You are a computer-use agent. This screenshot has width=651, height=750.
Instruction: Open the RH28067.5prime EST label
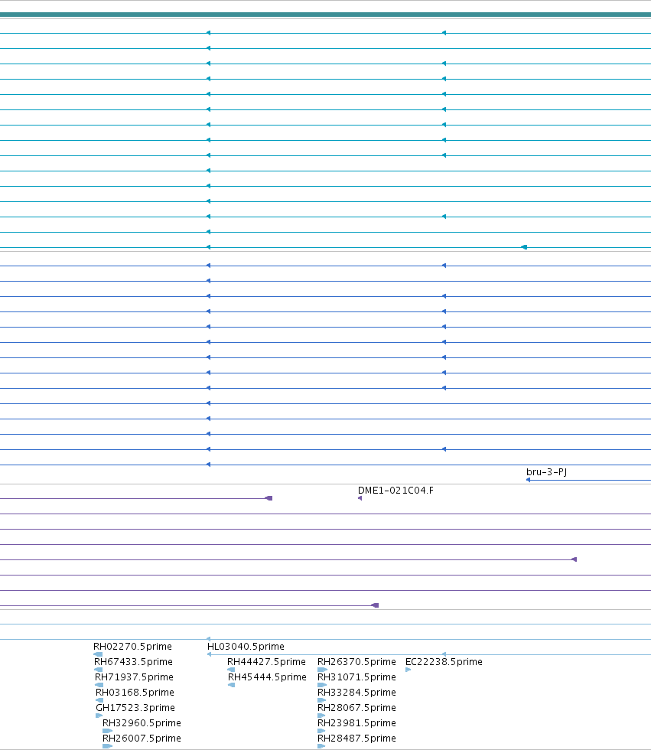point(356,707)
